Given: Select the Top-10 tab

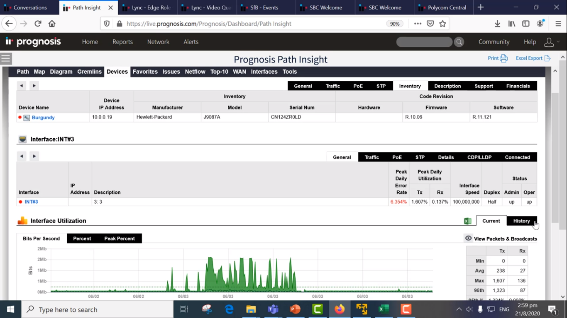Looking at the screenshot, I should pyautogui.click(x=219, y=72).
